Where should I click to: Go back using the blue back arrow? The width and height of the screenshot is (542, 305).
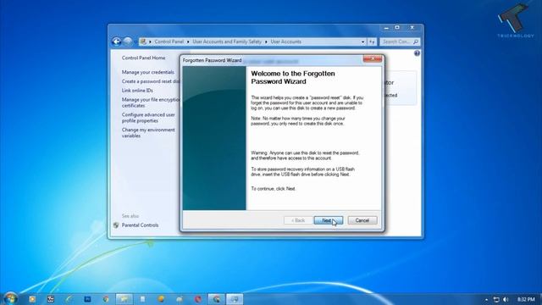click(x=117, y=42)
